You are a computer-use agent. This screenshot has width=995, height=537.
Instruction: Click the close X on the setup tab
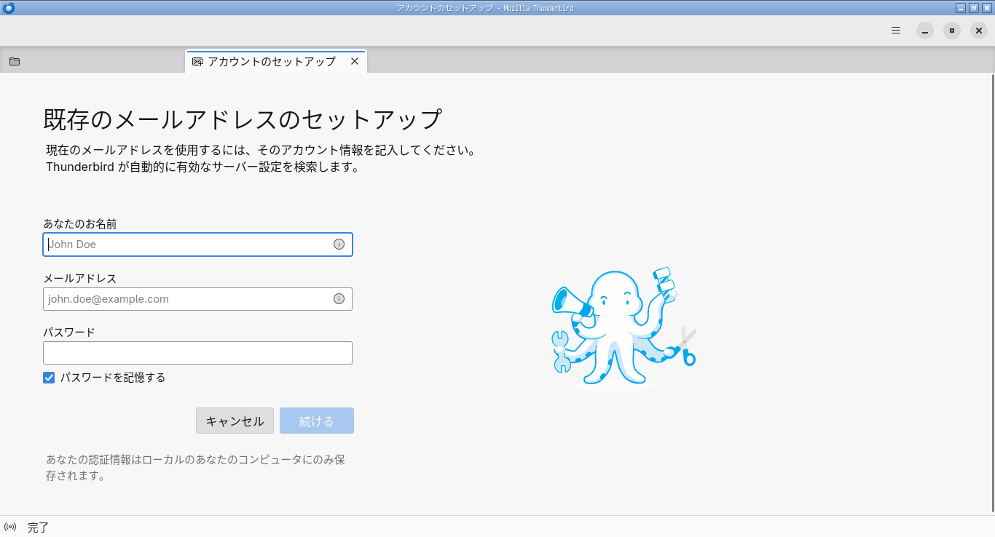coord(355,62)
